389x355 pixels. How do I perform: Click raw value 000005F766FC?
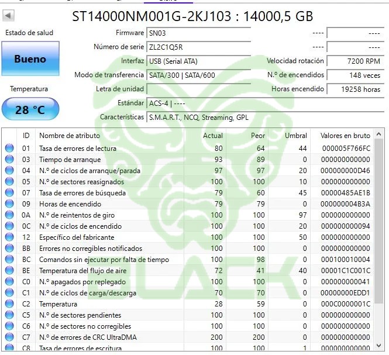coord(346,149)
